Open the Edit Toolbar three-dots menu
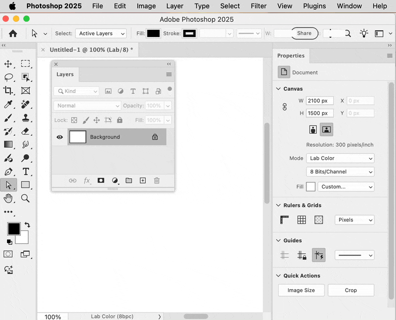The width and height of the screenshot is (396, 320). pos(8,212)
